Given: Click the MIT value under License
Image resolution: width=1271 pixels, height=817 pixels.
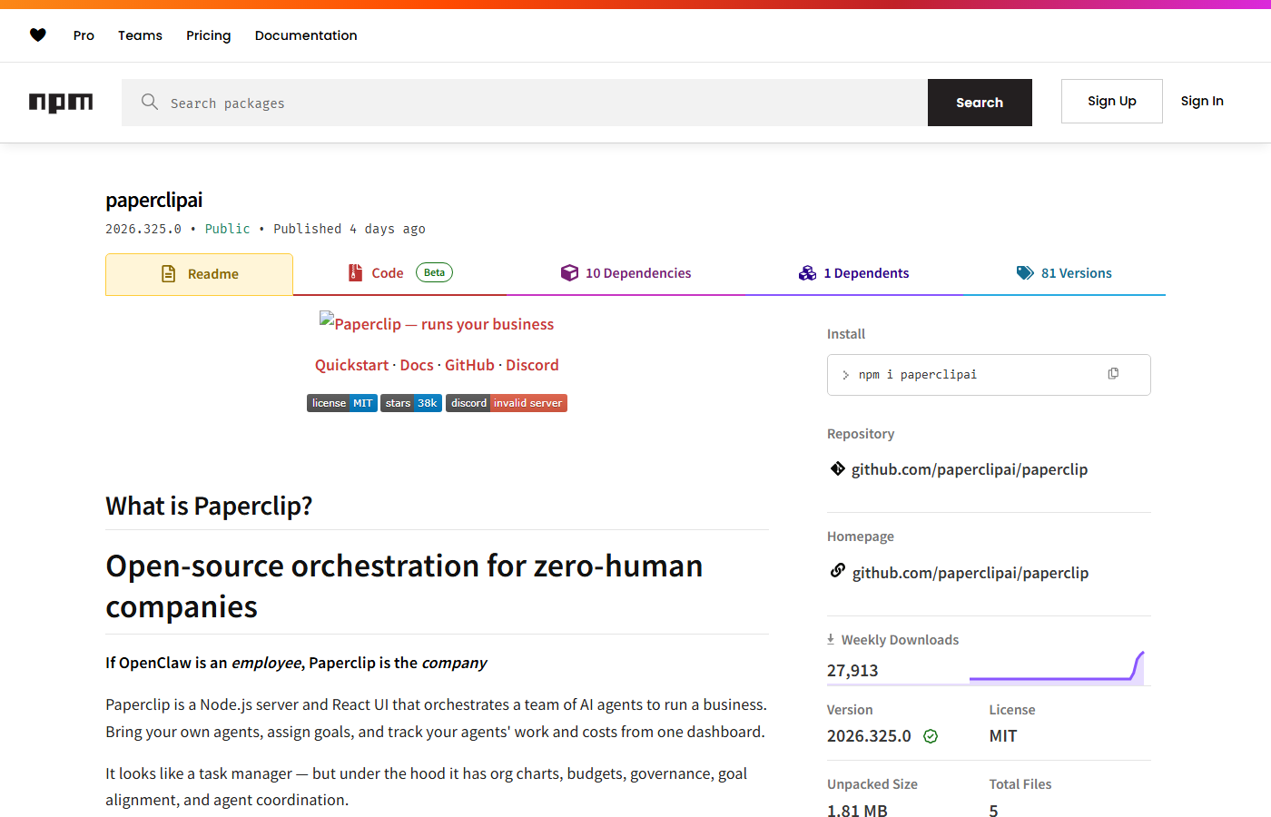Looking at the screenshot, I should click(x=1003, y=736).
